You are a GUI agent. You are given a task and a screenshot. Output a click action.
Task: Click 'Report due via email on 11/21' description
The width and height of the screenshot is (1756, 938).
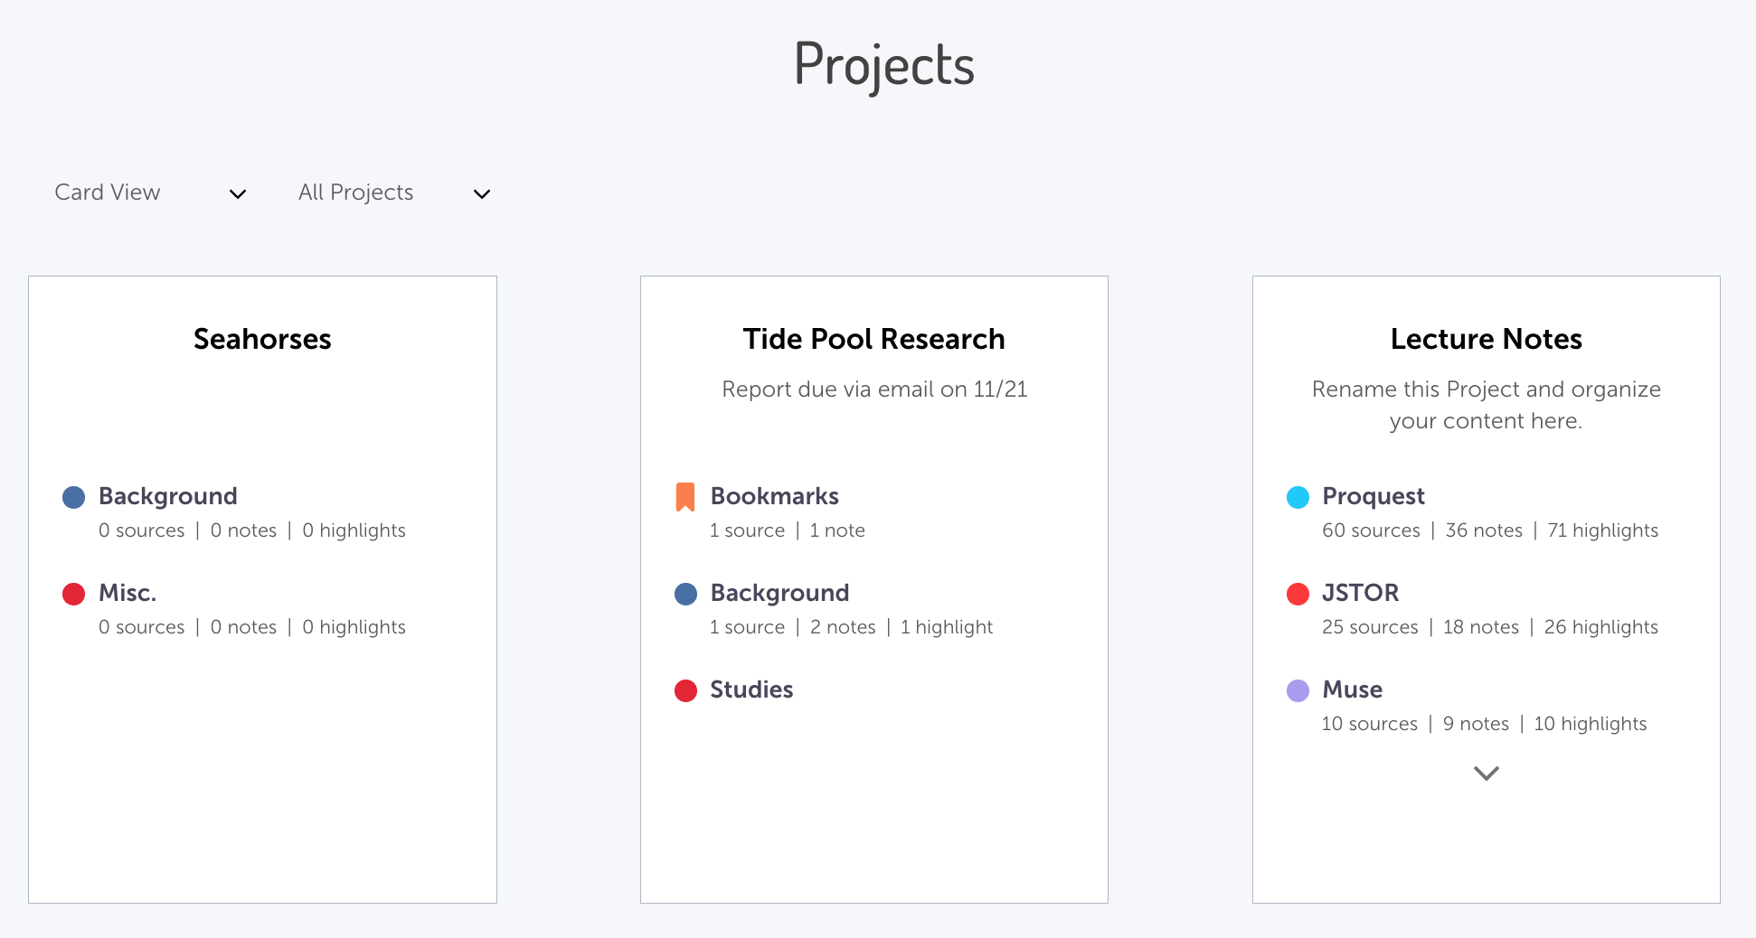click(874, 389)
